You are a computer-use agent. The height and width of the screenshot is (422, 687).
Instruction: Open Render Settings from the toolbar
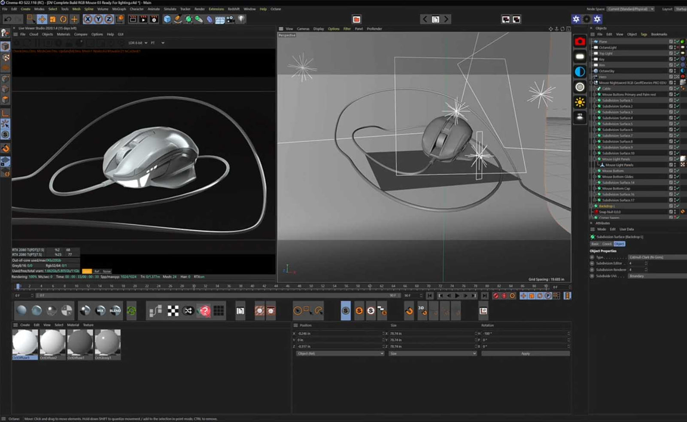[x=154, y=19]
